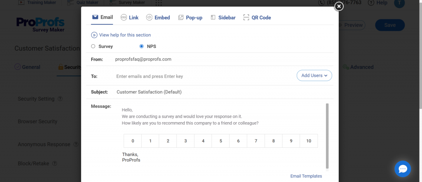
Task: Open the live chat bubble icon
Action: 403,169
